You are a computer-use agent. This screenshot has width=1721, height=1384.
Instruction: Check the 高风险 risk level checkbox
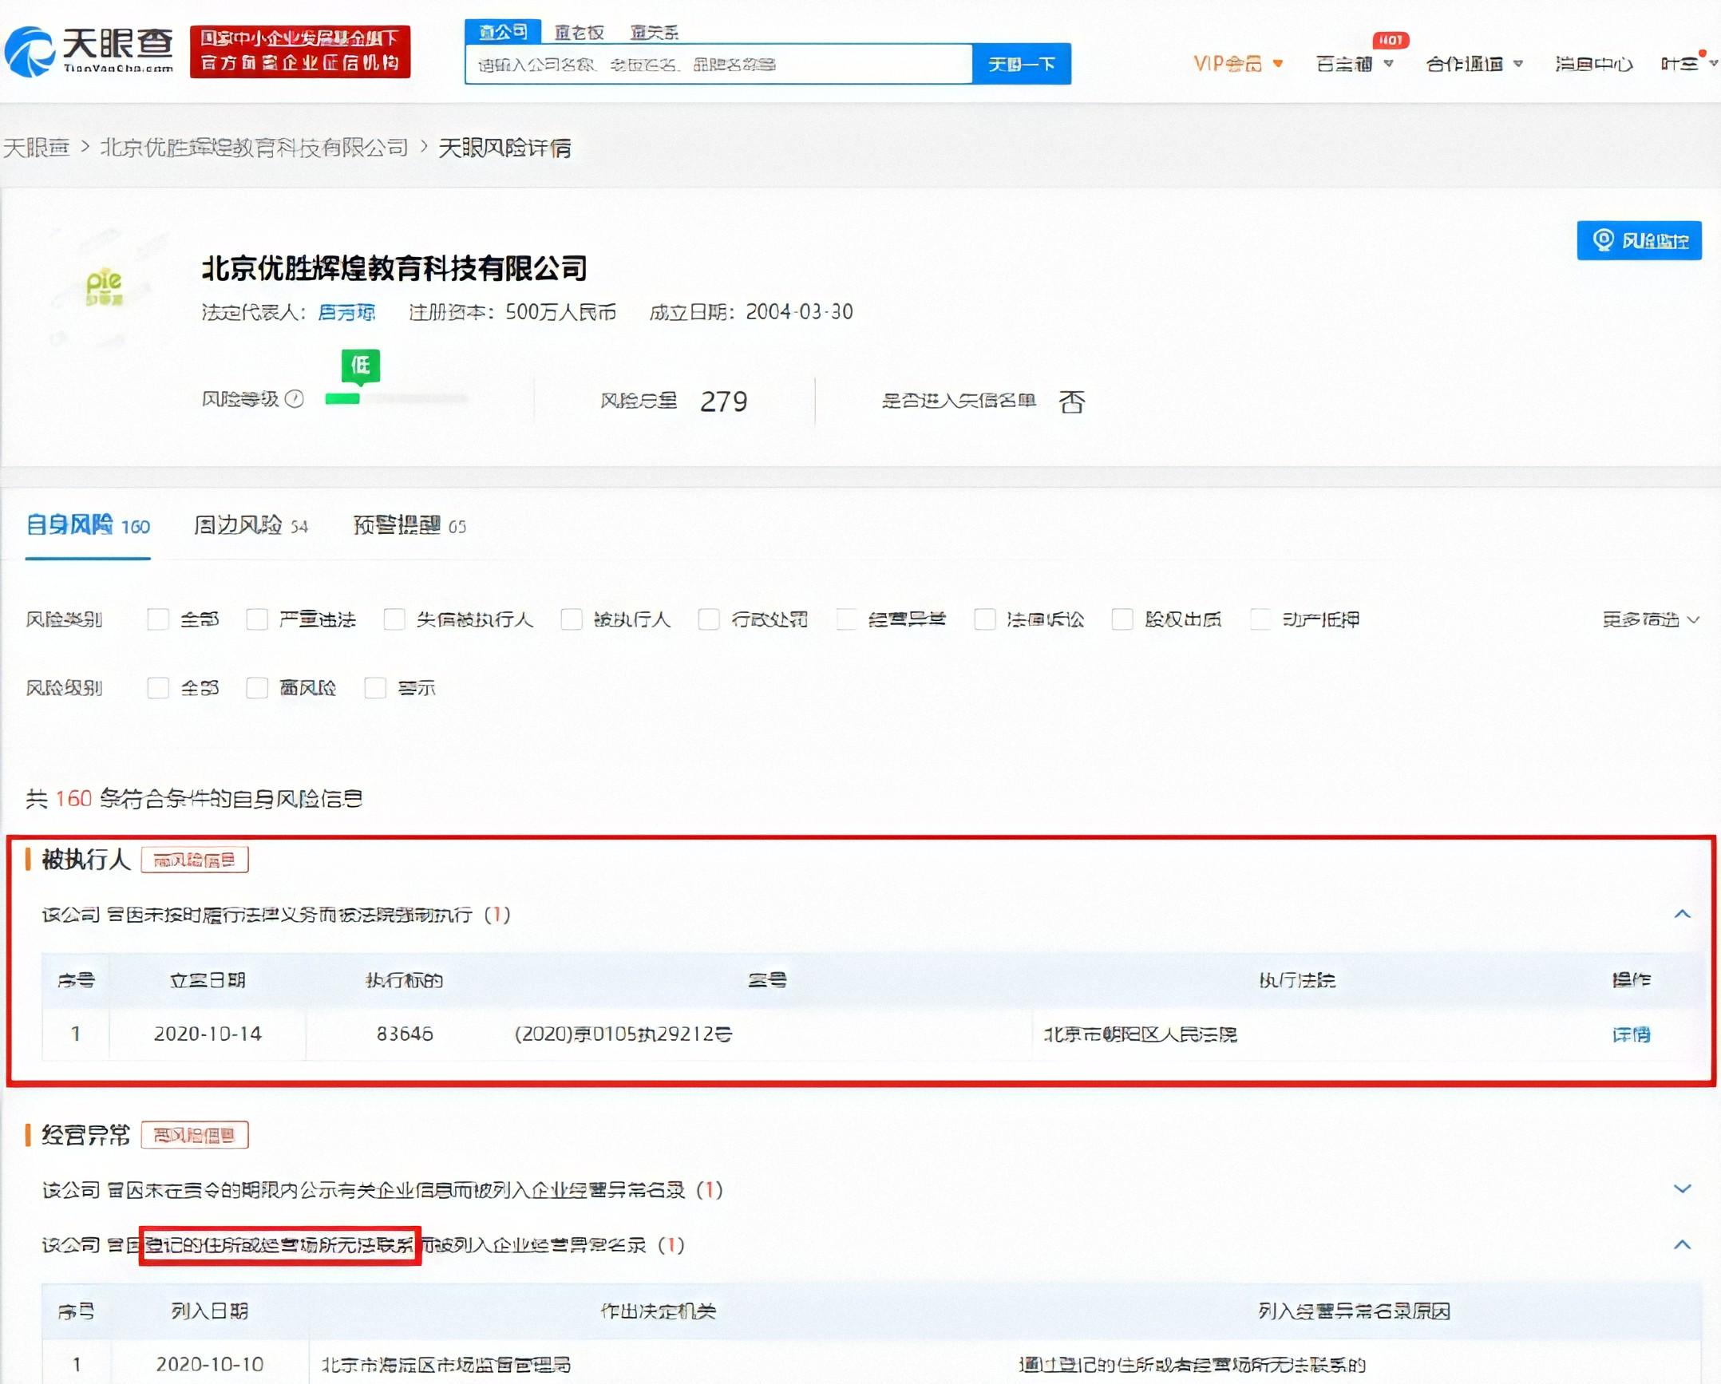pyautogui.click(x=257, y=687)
